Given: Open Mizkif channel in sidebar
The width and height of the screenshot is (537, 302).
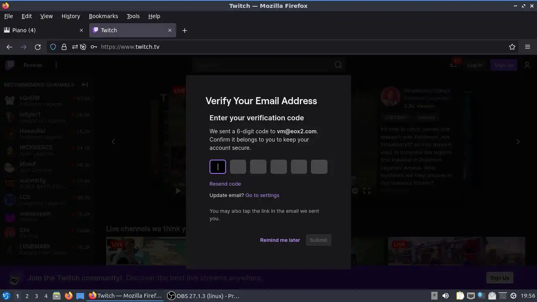Looking at the screenshot, I should [x=47, y=167].
